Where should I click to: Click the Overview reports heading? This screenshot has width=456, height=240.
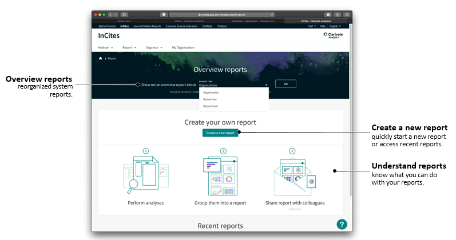pos(220,70)
